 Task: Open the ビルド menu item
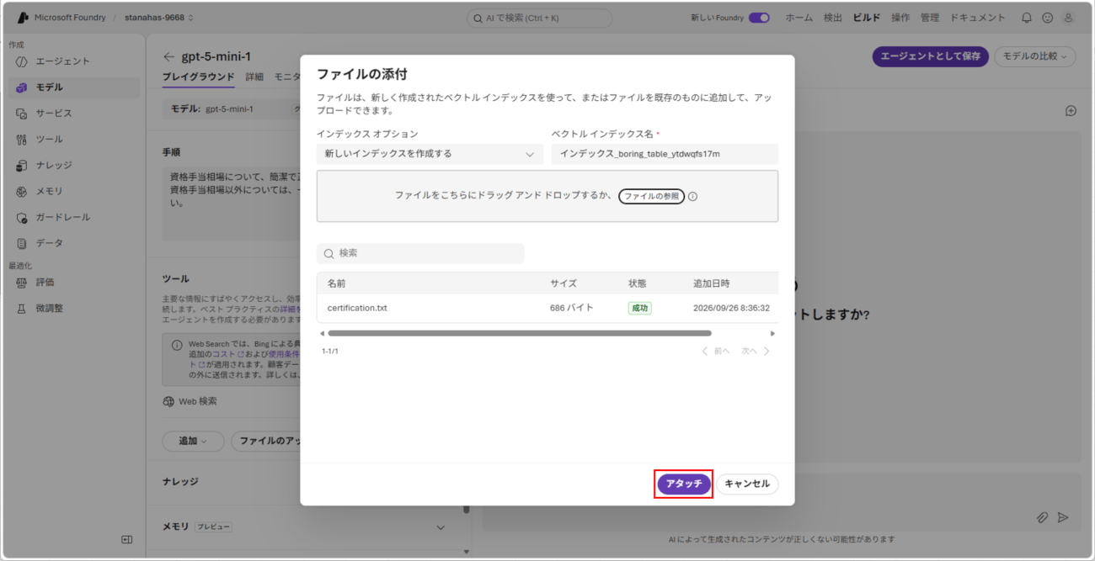coord(866,18)
